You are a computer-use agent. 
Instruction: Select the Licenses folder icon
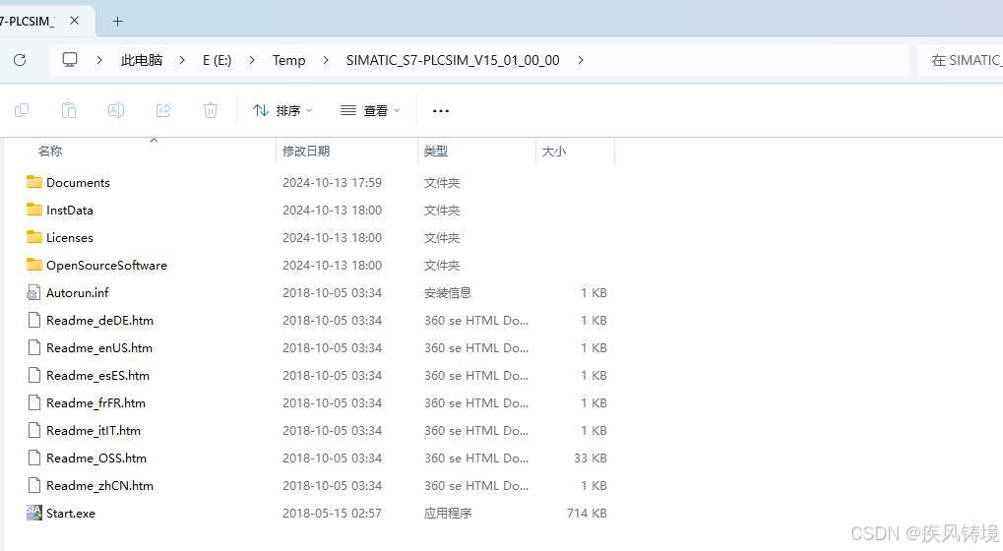(x=34, y=237)
